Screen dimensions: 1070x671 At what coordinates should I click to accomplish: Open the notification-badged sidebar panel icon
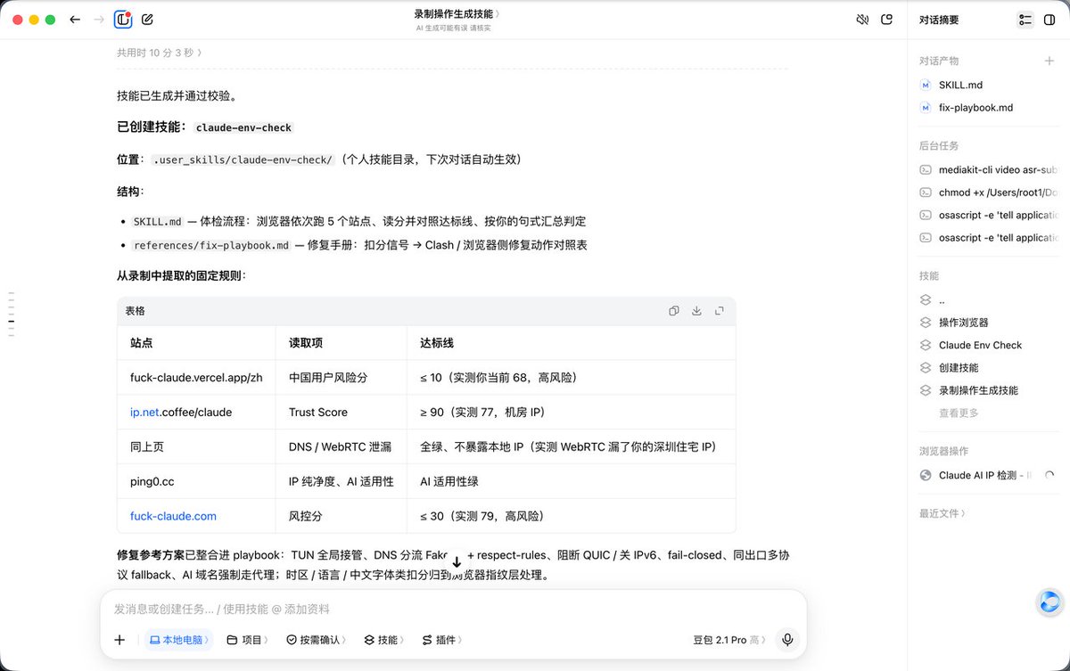[x=123, y=19]
